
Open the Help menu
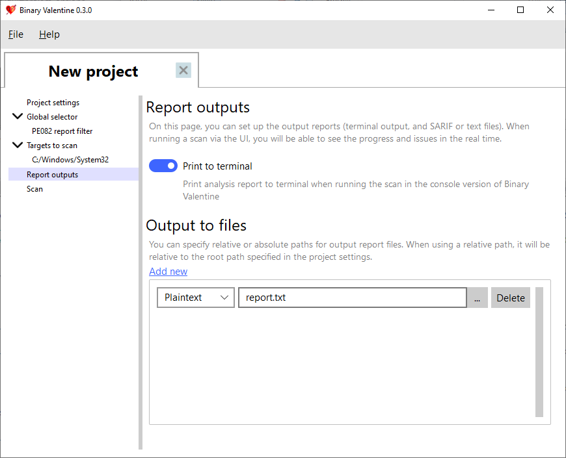(49, 34)
